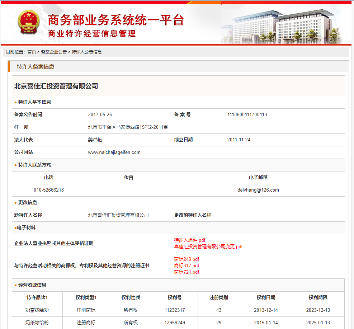
Task: Go to 首页 in breadcrumb
Action: (32, 52)
